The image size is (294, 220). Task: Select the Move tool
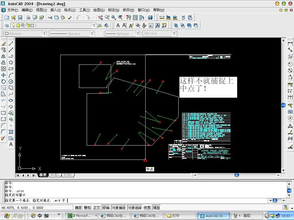click(3, 75)
